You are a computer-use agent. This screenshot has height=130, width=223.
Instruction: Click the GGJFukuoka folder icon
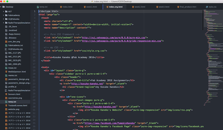(x=6, y=19)
